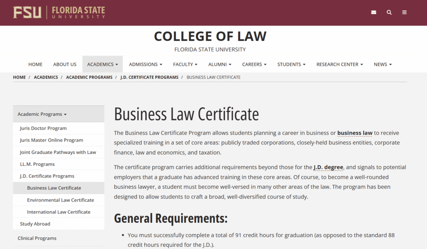Click the J.D. CERTIFICATE PROGRAMS breadcrumb

[150, 77]
